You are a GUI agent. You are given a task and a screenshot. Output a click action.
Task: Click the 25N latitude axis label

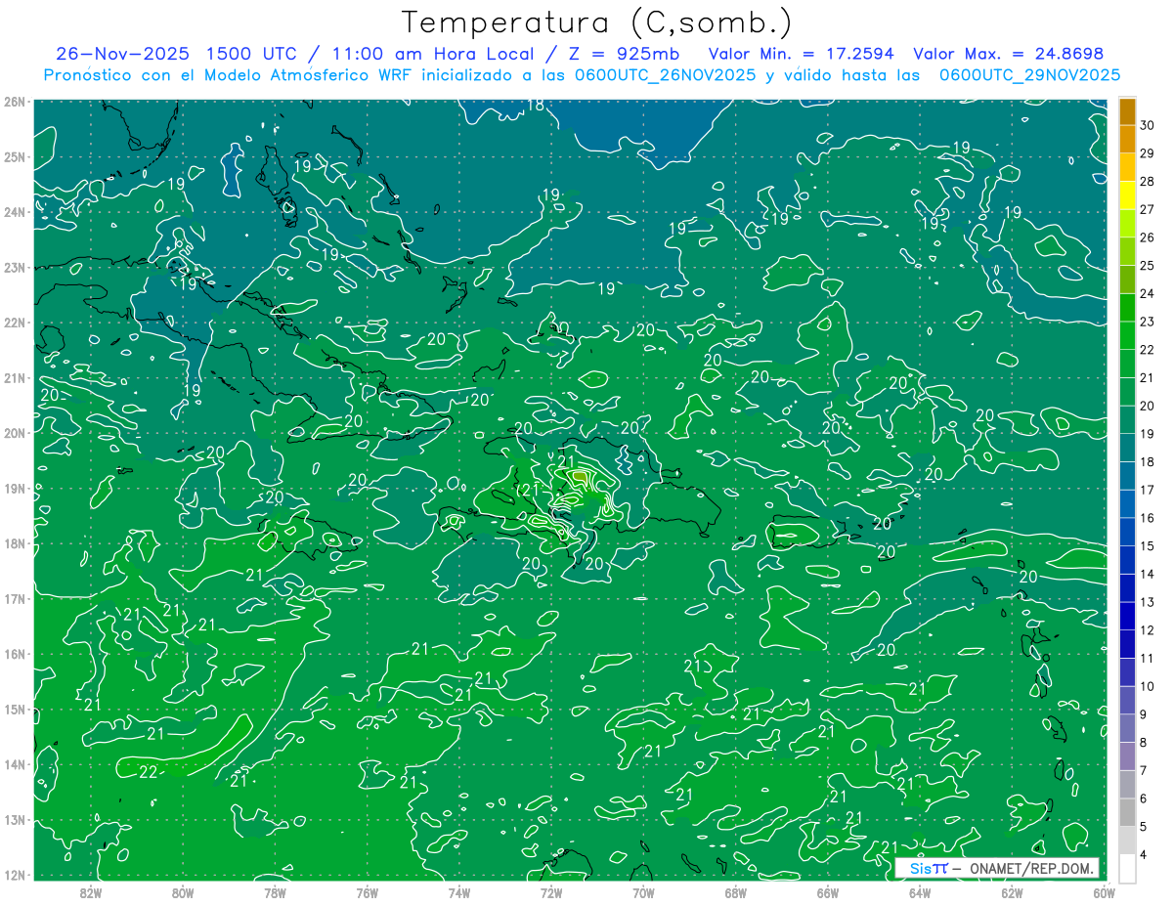click(x=14, y=156)
